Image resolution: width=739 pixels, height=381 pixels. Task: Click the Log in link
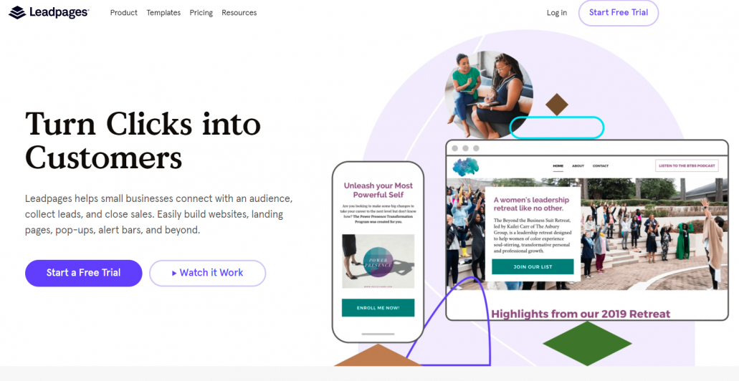point(557,13)
